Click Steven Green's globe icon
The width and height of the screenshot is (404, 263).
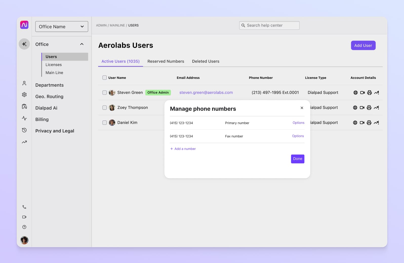click(355, 93)
